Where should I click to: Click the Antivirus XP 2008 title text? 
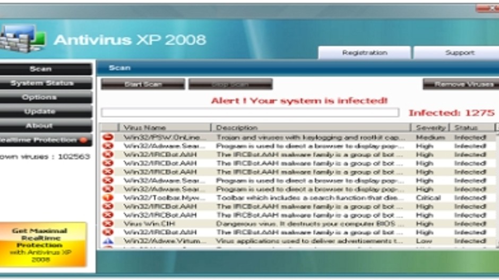(x=130, y=40)
